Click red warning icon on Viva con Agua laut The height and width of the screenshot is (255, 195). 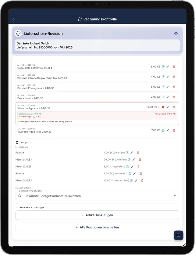(163, 107)
